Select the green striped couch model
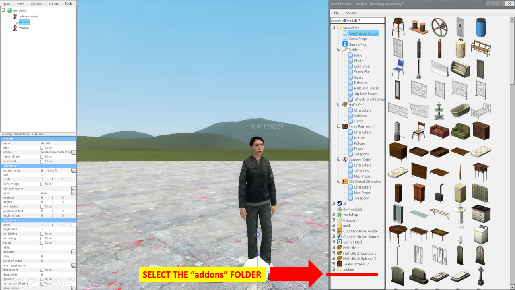Screen dimensions: 515x290 (460, 131)
